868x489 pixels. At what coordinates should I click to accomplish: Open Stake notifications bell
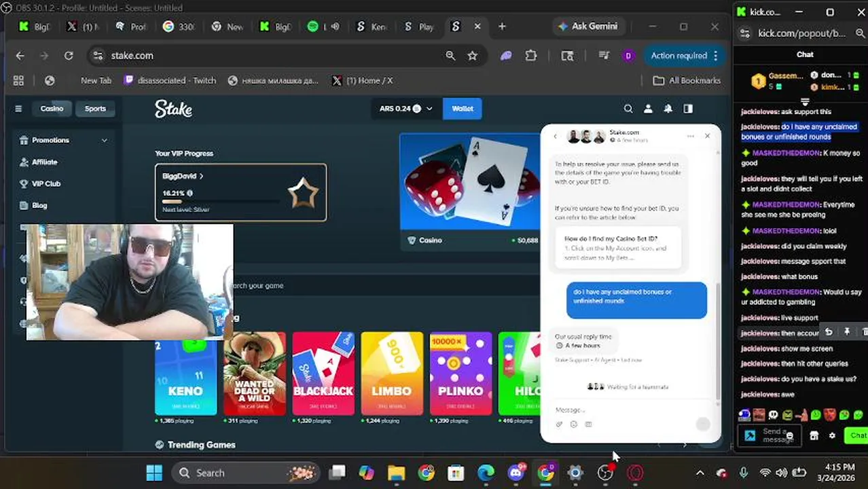pos(668,109)
